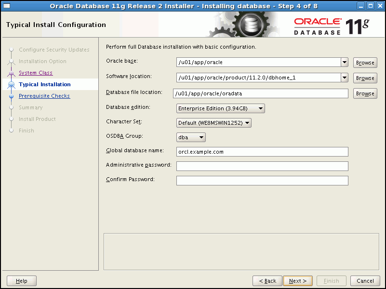Browse for the Database file location
386x289 pixels.
[x=365, y=93]
